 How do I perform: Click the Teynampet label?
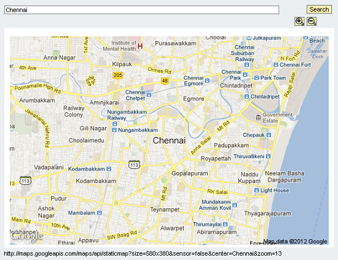point(165,210)
